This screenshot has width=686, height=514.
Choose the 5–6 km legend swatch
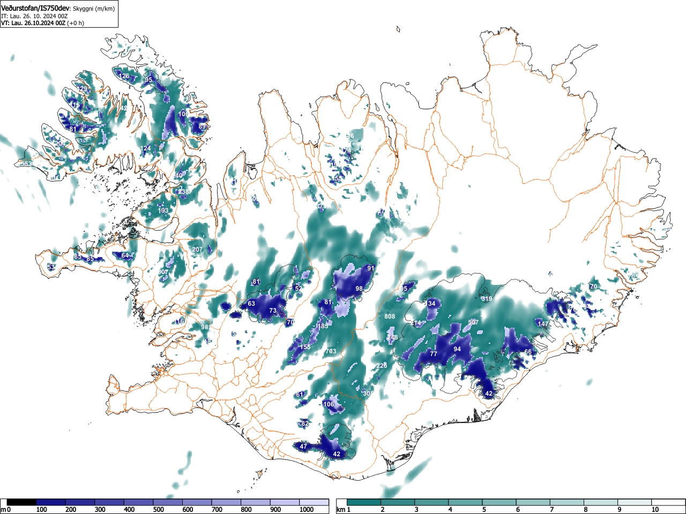click(x=501, y=502)
